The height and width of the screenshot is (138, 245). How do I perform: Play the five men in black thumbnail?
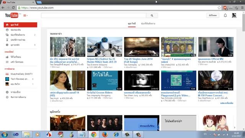click(x=105, y=123)
